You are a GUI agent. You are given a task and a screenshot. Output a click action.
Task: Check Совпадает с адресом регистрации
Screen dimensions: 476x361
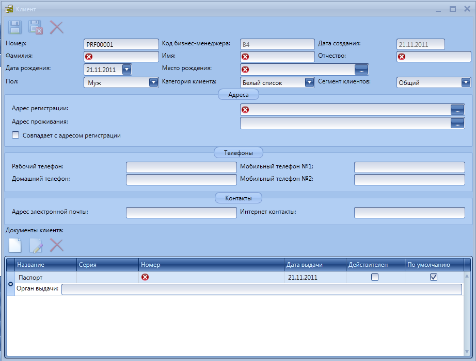pos(15,135)
